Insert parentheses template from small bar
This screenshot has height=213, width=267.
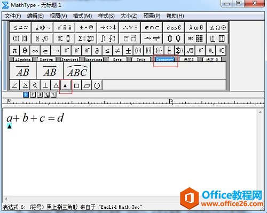coord(138,51)
